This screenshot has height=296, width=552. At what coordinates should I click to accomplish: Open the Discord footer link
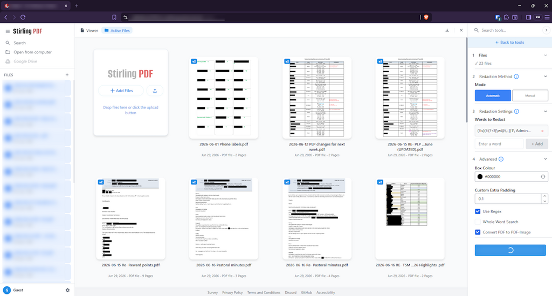click(x=291, y=292)
